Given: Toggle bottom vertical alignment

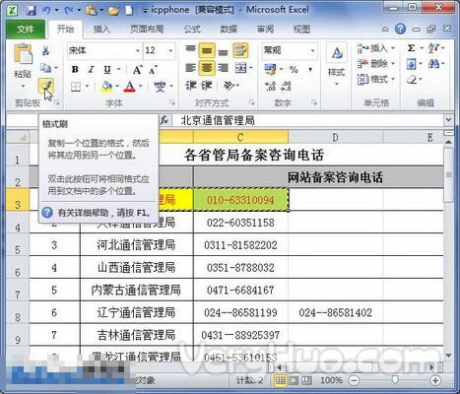Looking at the screenshot, I should pyautogui.click(x=223, y=51).
